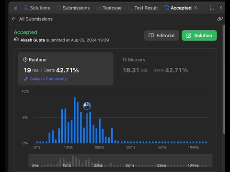Collapse the panel with the left chevron

221,8
